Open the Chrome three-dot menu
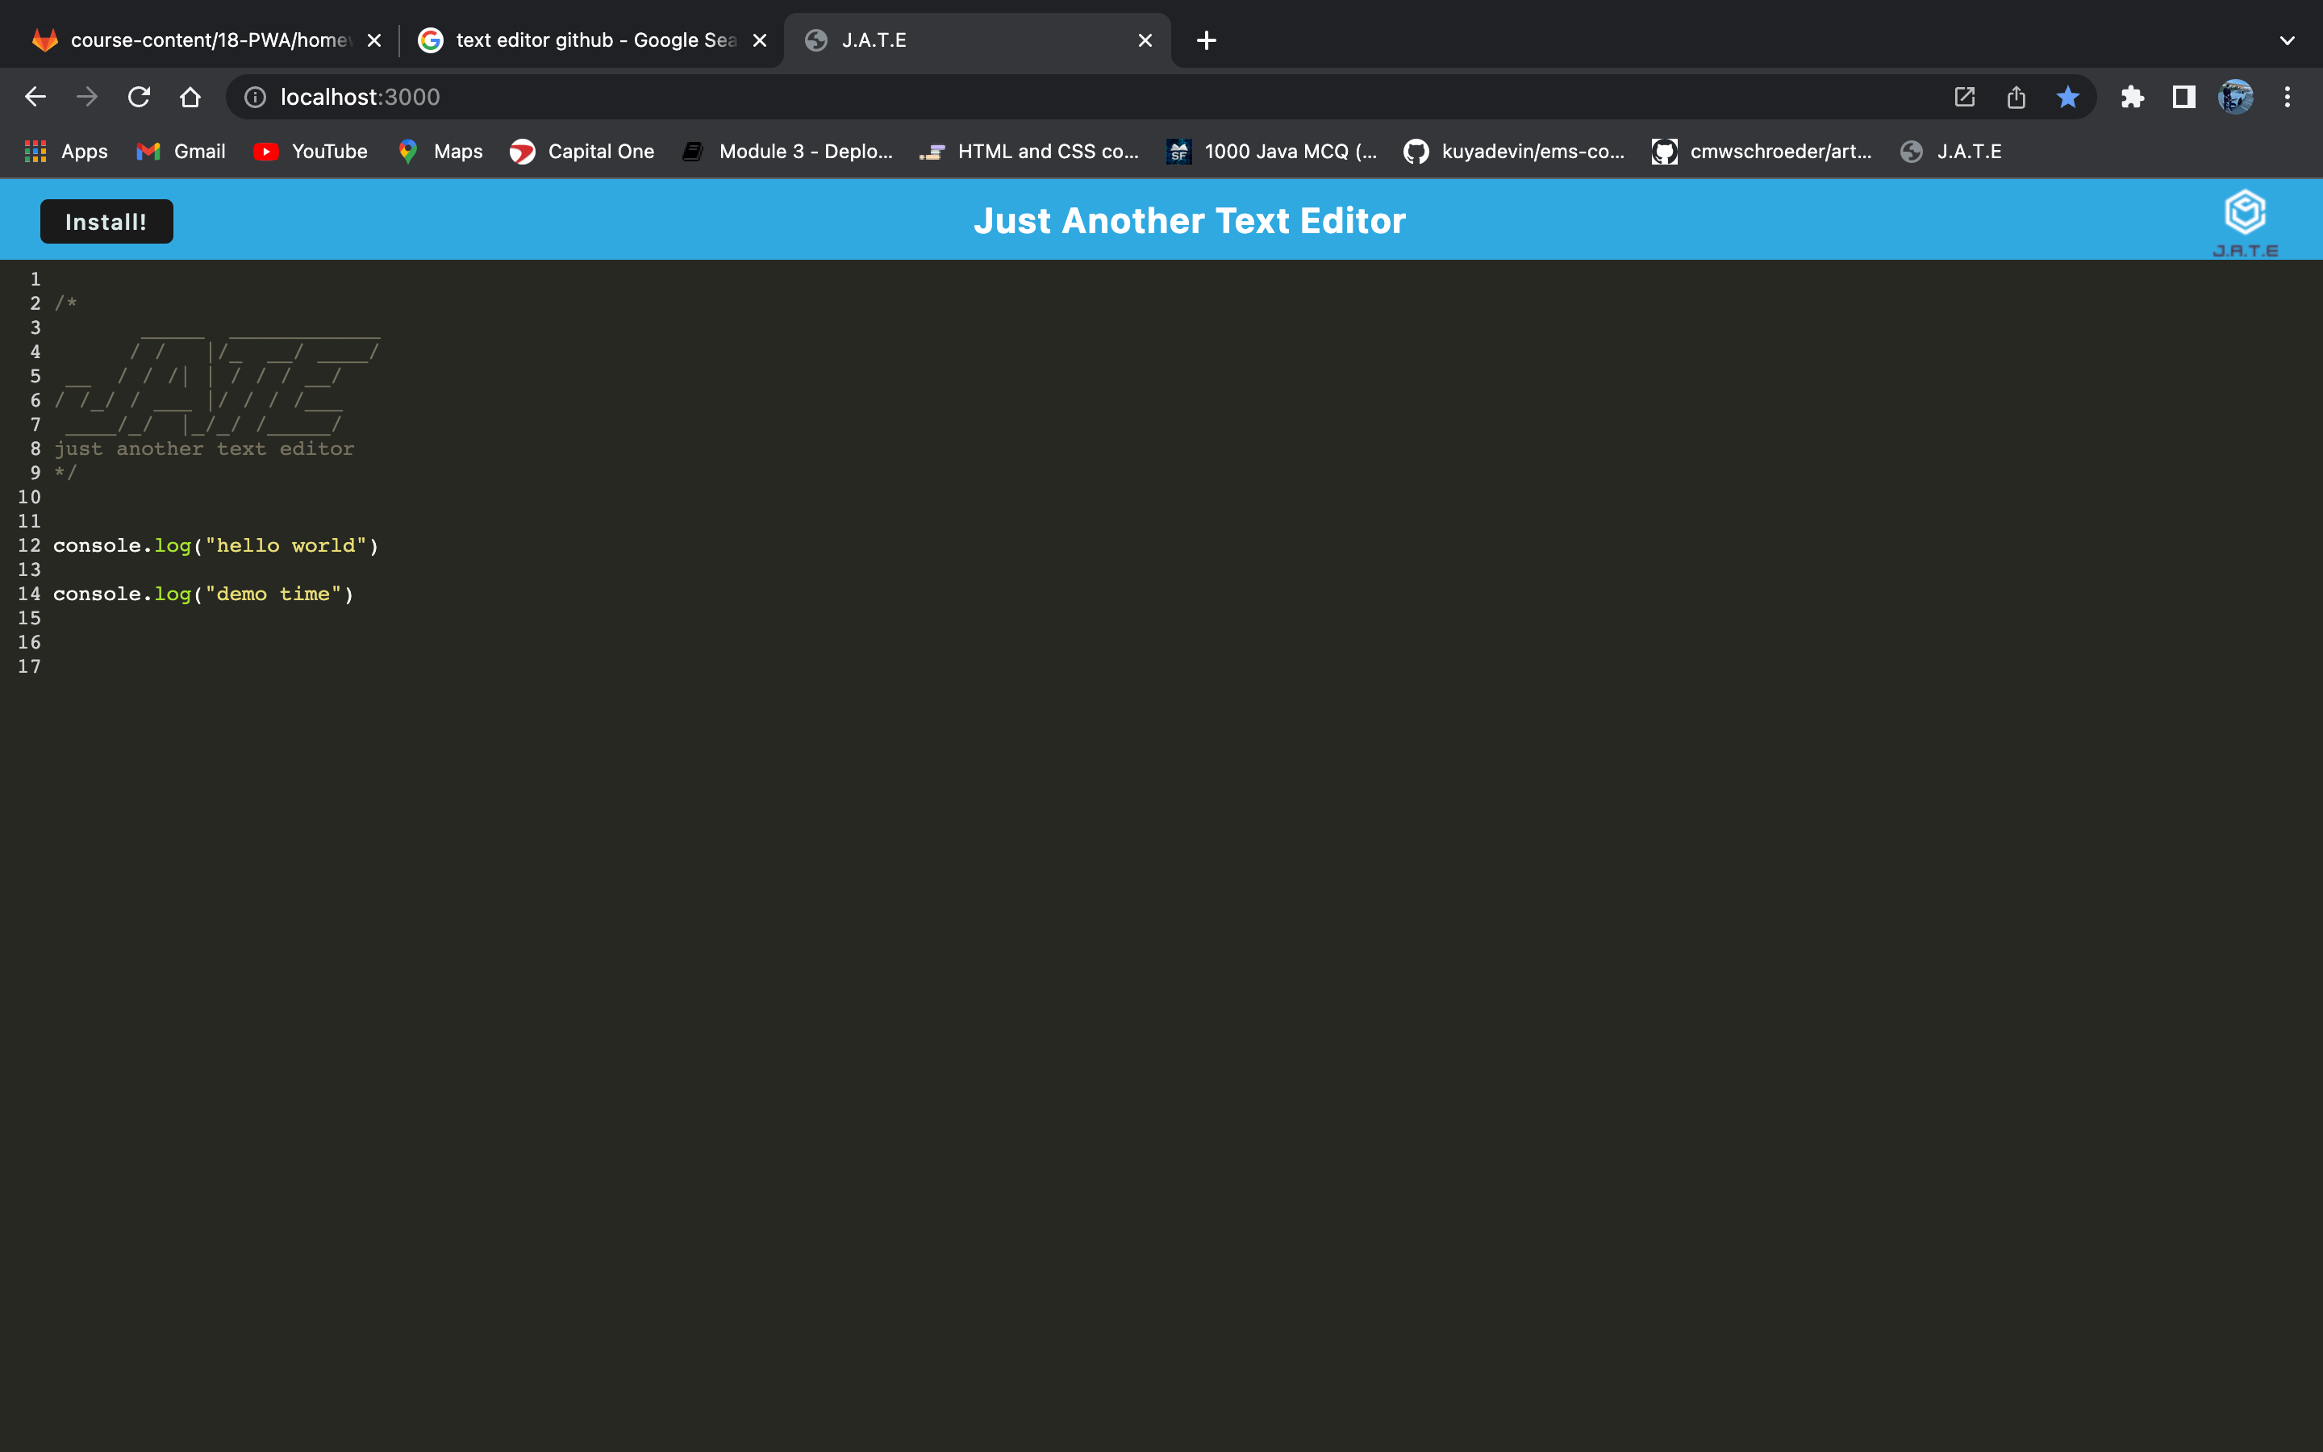This screenshot has width=2323, height=1452. 2288,96
